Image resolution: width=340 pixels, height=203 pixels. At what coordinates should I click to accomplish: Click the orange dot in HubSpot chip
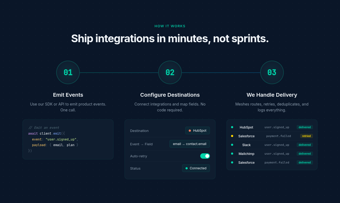point(190,131)
